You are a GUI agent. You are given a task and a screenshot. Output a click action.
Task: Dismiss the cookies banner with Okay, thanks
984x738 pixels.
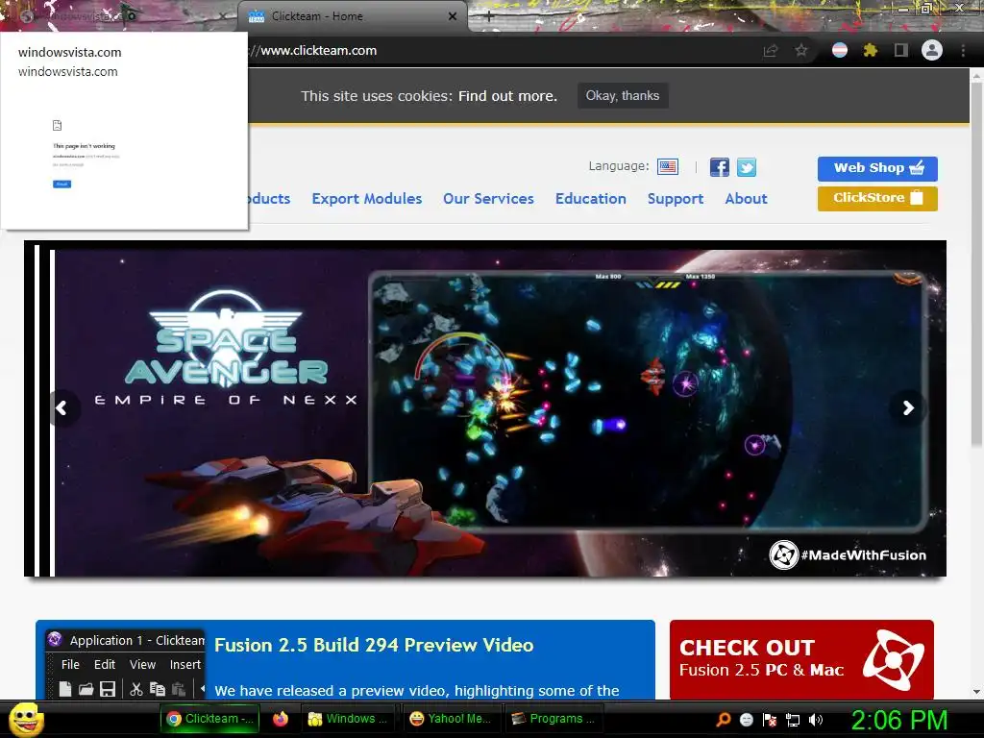click(623, 96)
